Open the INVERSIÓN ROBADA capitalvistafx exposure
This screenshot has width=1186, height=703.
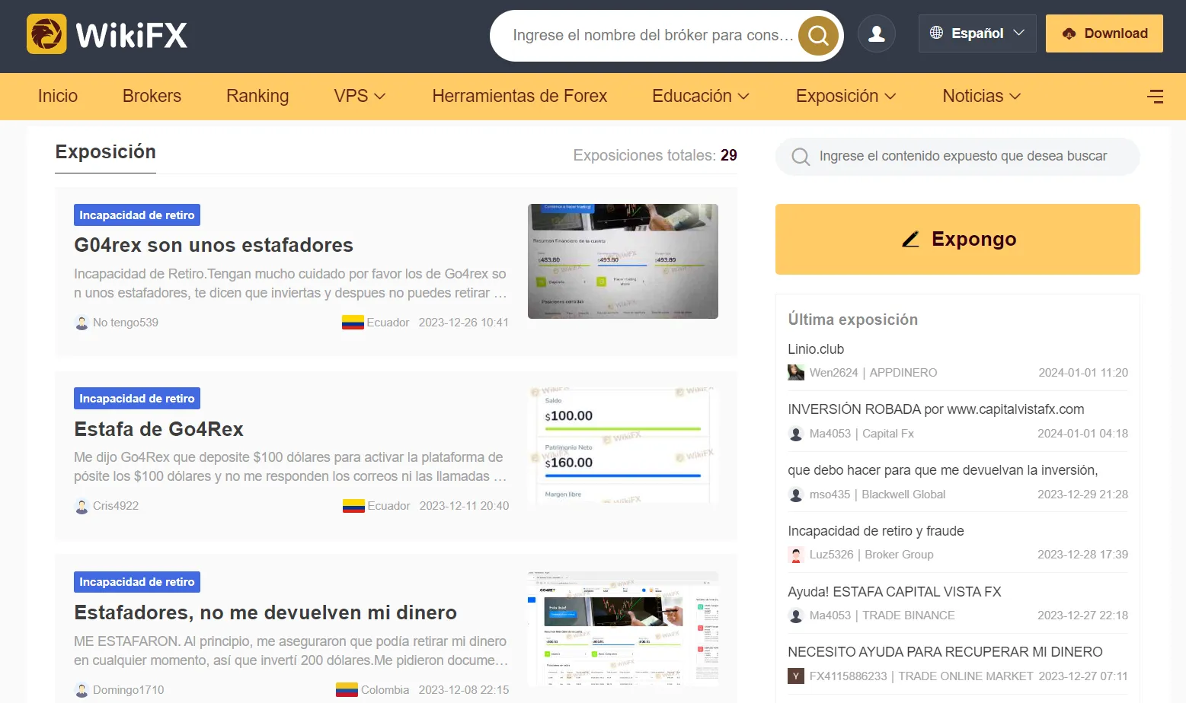[x=936, y=409]
